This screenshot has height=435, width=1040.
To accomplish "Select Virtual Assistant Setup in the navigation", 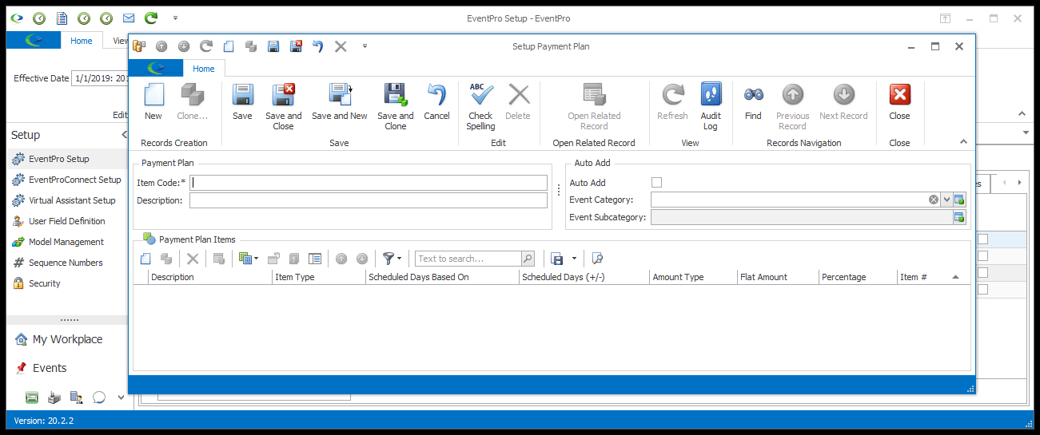I will [68, 200].
